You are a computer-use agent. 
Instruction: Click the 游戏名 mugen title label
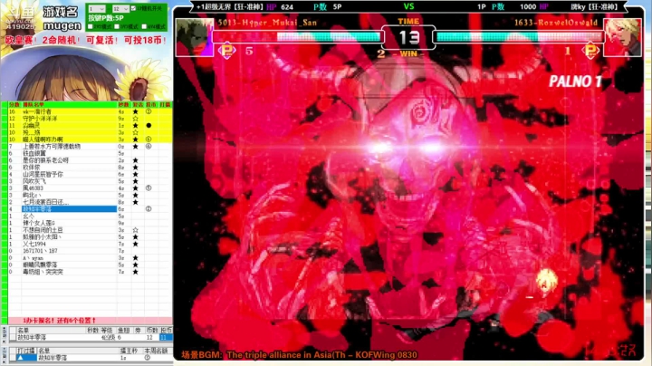[62, 19]
